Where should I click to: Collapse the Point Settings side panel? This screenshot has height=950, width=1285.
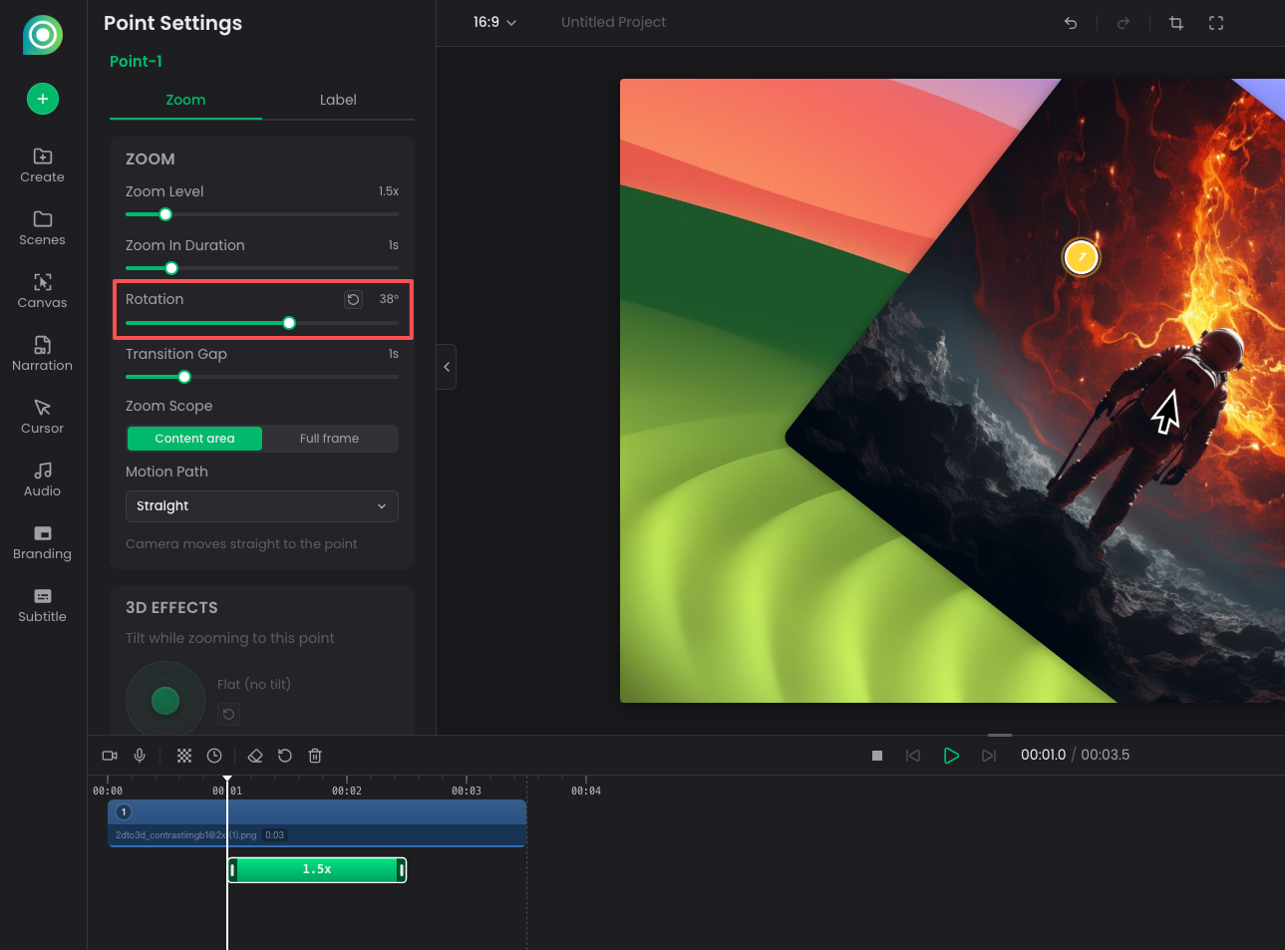pyautogui.click(x=447, y=367)
